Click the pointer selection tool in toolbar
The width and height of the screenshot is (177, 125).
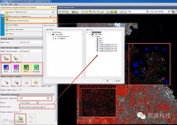click(83, 12)
